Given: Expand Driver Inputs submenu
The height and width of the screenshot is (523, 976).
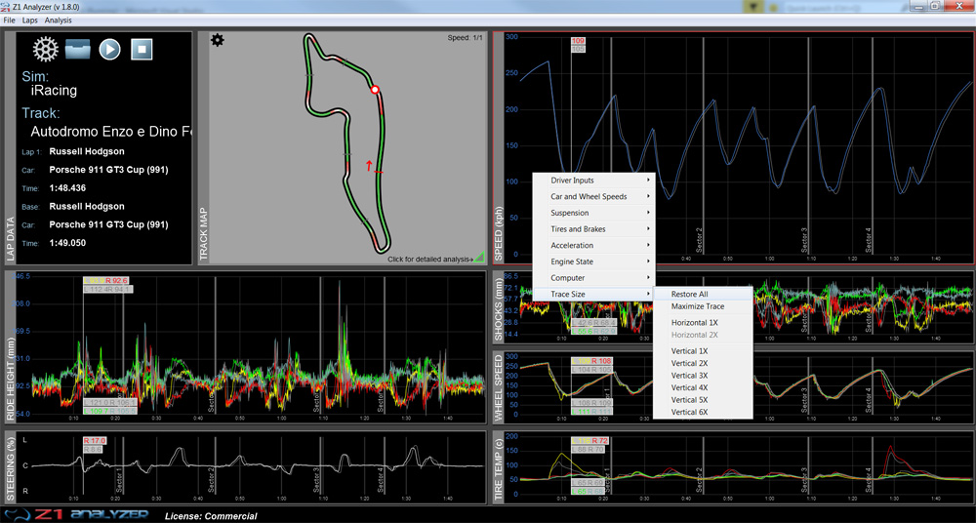Looking at the screenshot, I should [593, 181].
